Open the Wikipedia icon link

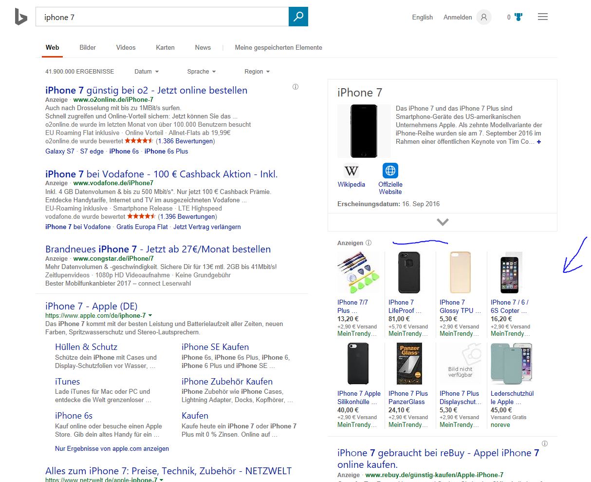coord(351,171)
